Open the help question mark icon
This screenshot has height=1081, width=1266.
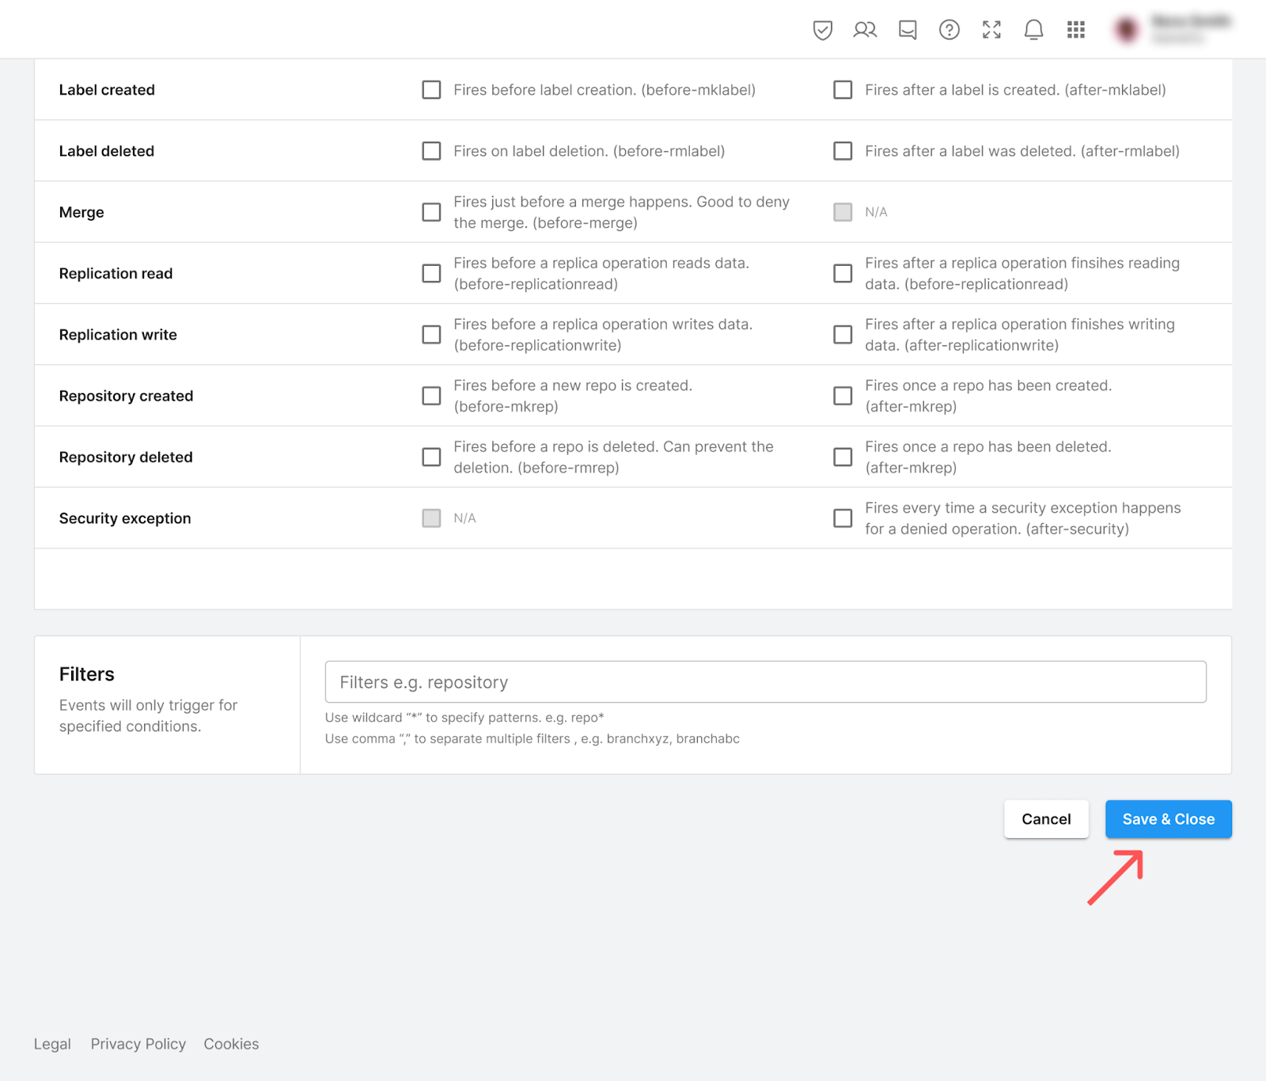coord(949,30)
